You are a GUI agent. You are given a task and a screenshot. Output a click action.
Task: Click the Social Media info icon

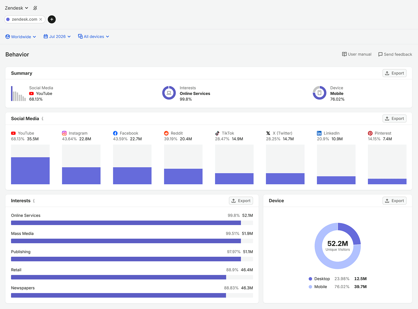42,119
